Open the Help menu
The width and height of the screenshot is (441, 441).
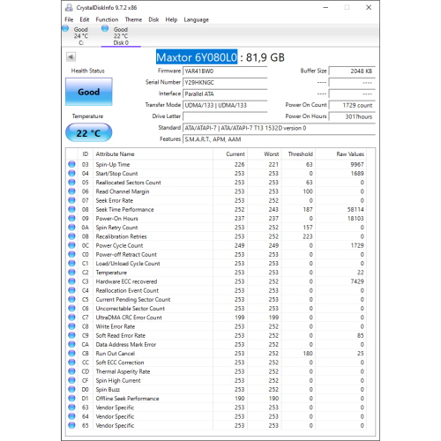(x=171, y=19)
